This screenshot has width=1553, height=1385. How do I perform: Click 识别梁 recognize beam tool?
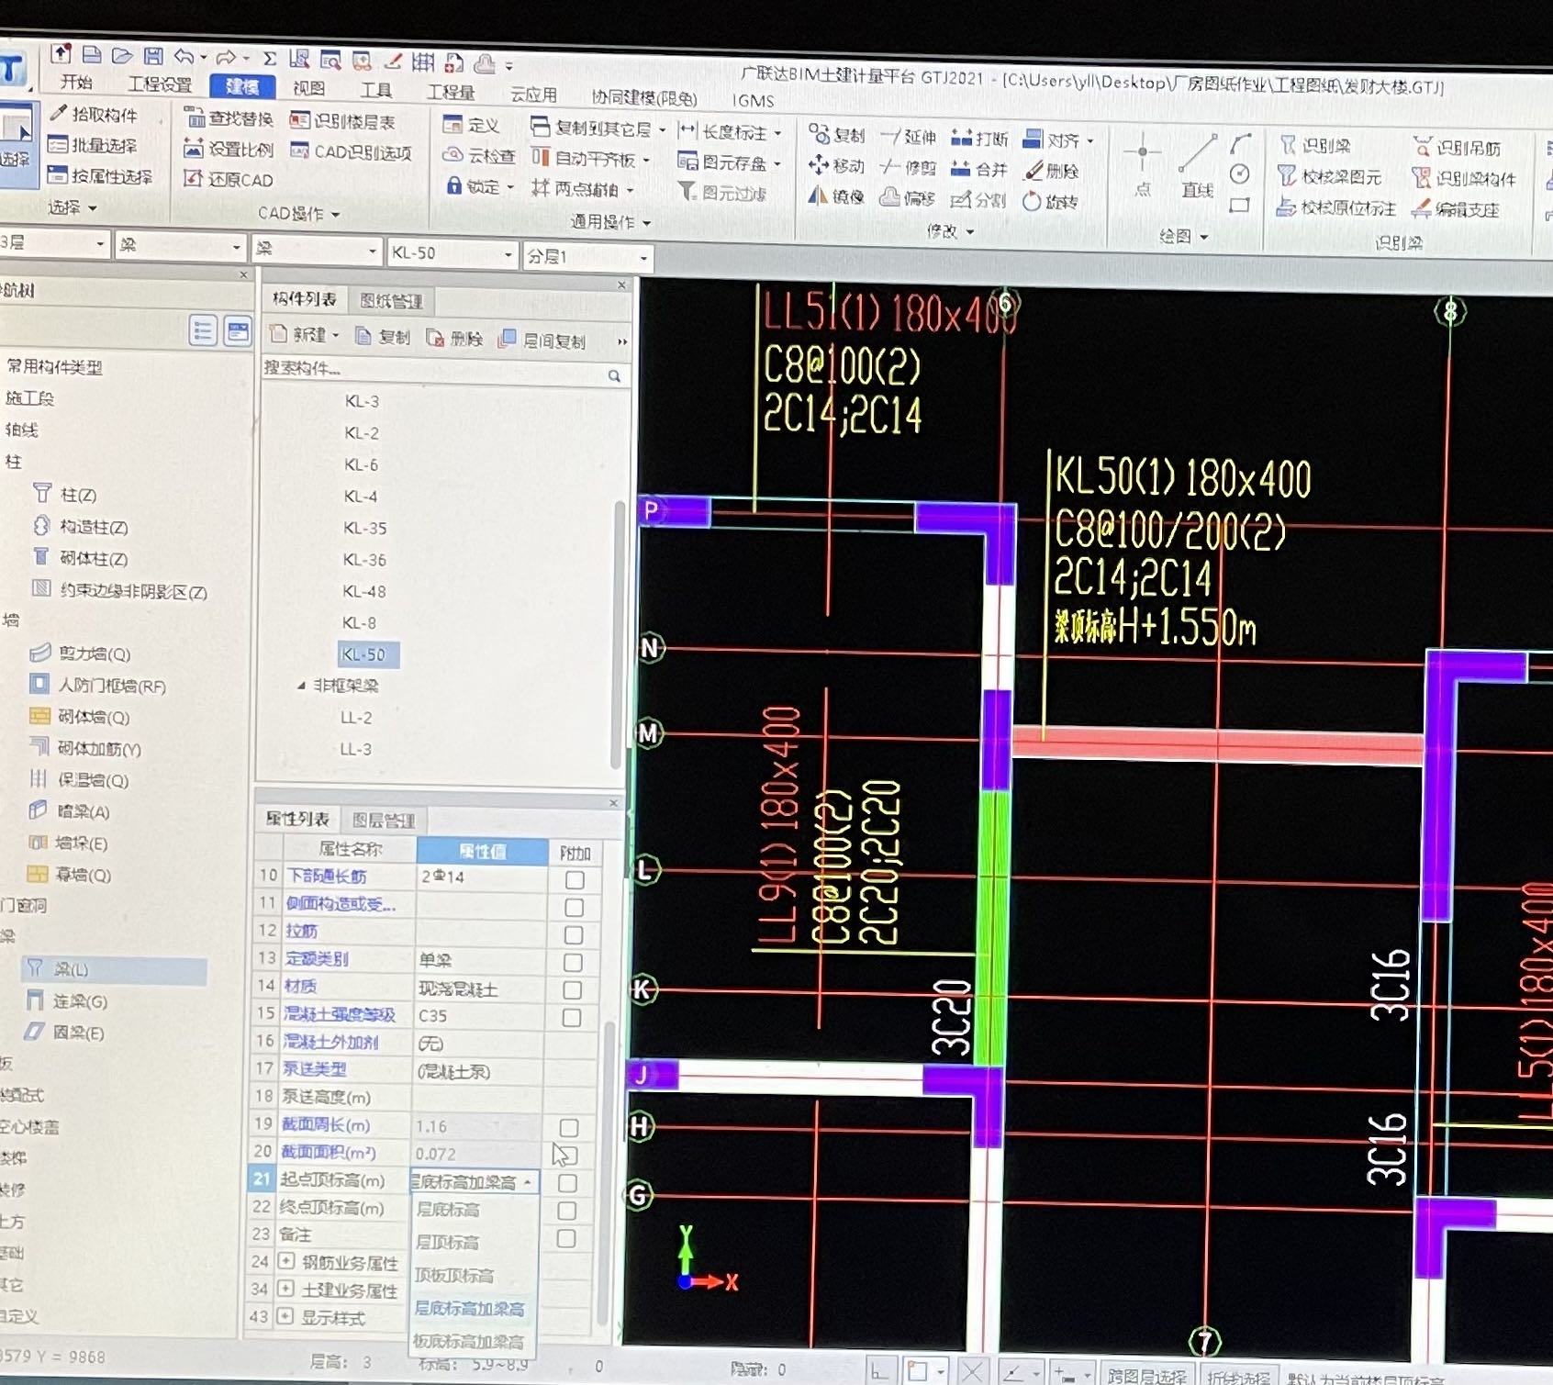(x=1315, y=145)
